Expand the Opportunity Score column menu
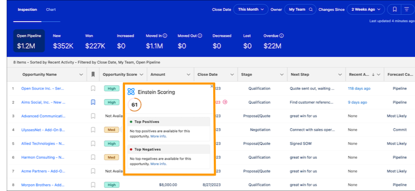The image size is (415, 191). pyautogui.click(x=141, y=75)
